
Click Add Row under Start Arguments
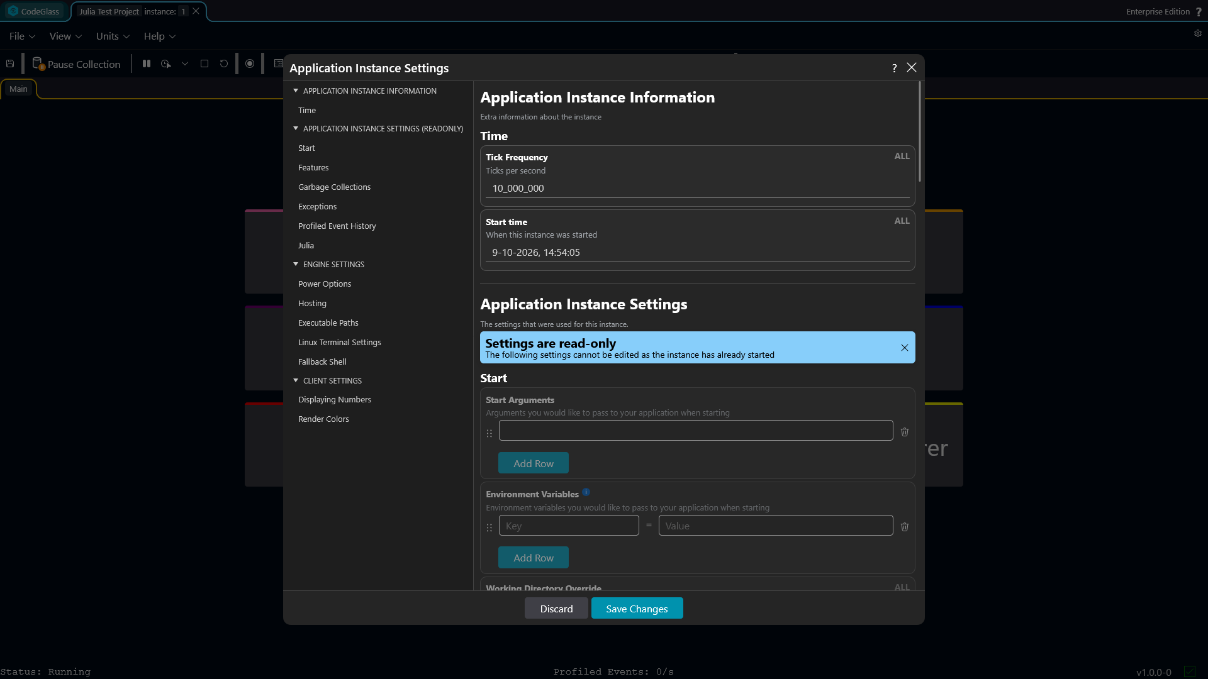[x=533, y=463]
